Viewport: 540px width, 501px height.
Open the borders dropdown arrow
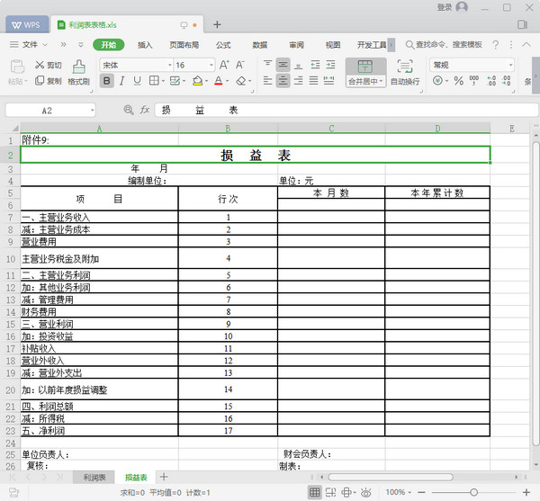163,82
